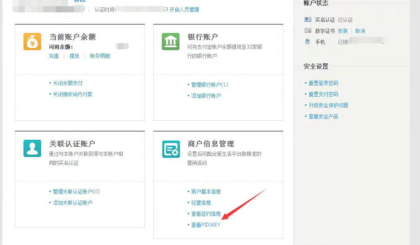Disable balance payment via 关闭余额支付

coord(68,83)
